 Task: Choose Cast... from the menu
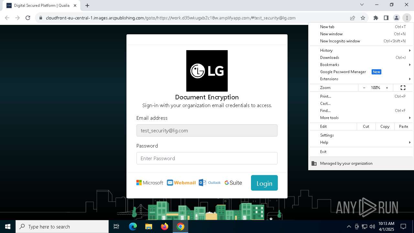pos(361,104)
